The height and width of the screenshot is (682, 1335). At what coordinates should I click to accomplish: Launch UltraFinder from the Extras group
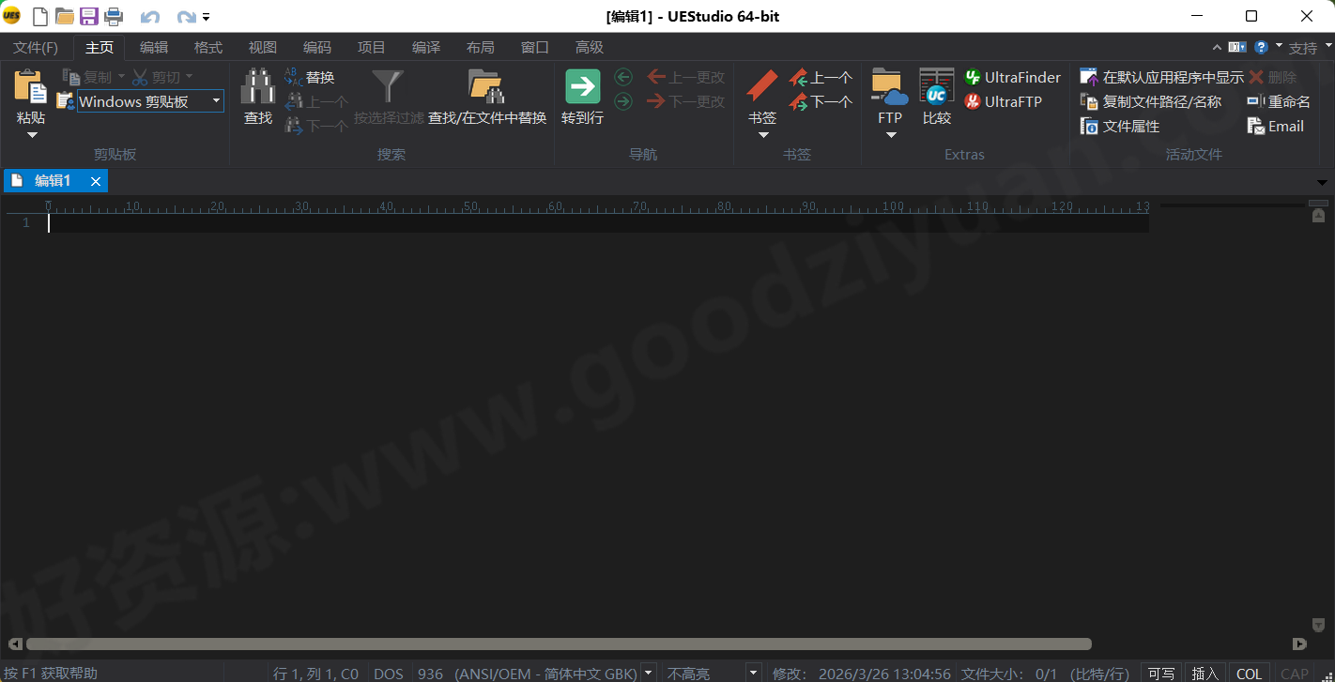[x=1012, y=76]
